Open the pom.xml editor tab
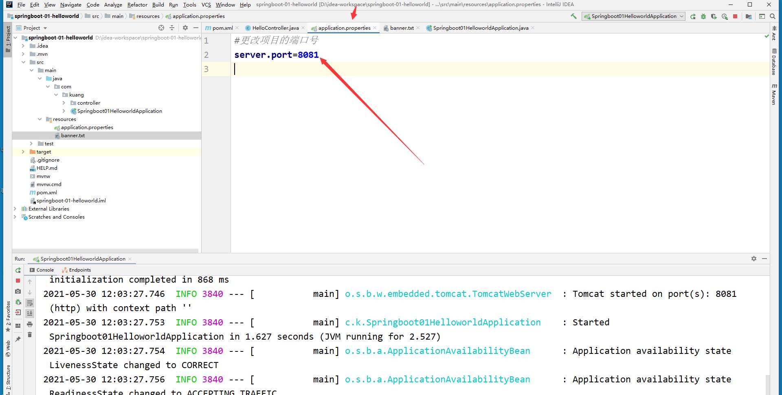Image resolution: width=782 pixels, height=395 pixels. (222, 28)
